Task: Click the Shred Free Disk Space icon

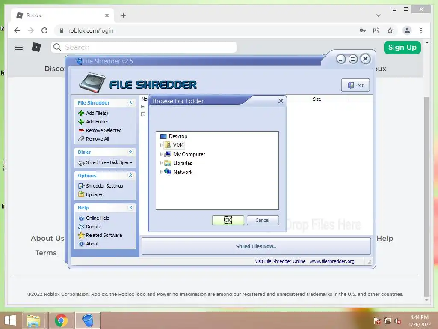Action: pyautogui.click(x=81, y=163)
